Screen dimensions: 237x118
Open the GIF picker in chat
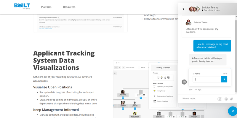[x=220, y=99]
